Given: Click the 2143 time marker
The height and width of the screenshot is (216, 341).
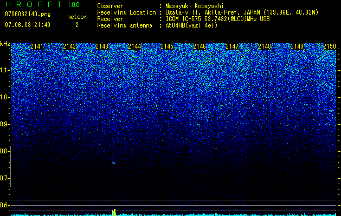Looking at the screenshot, I should pyautogui.click(x=102, y=46).
